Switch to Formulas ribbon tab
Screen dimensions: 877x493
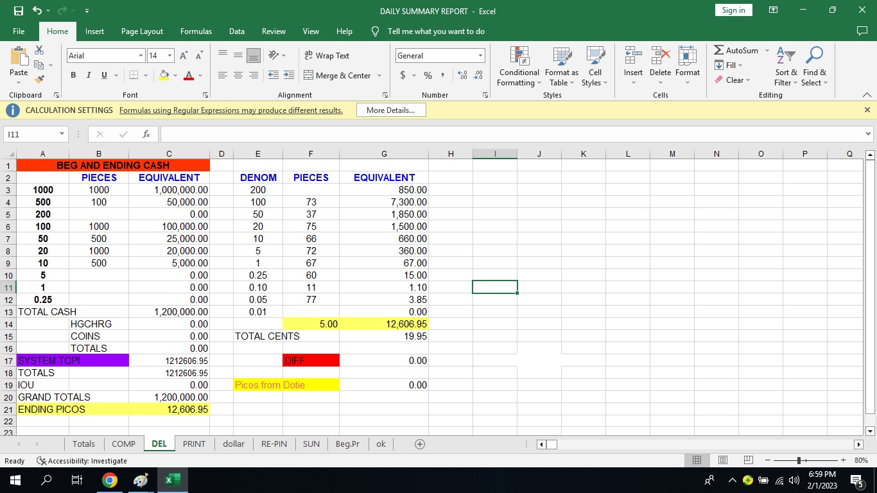(196, 31)
